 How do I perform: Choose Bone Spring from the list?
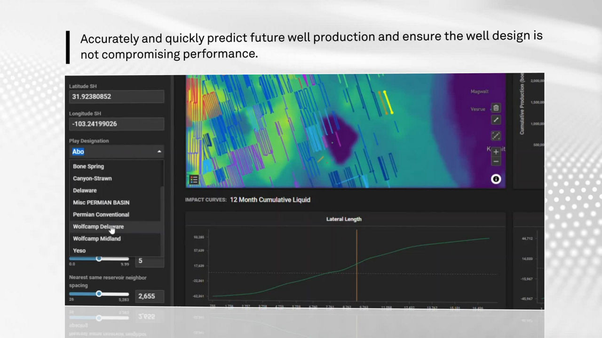[88, 166]
